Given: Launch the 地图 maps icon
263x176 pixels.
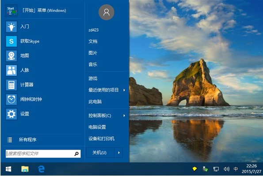Looking at the screenshot, I should [11, 56].
